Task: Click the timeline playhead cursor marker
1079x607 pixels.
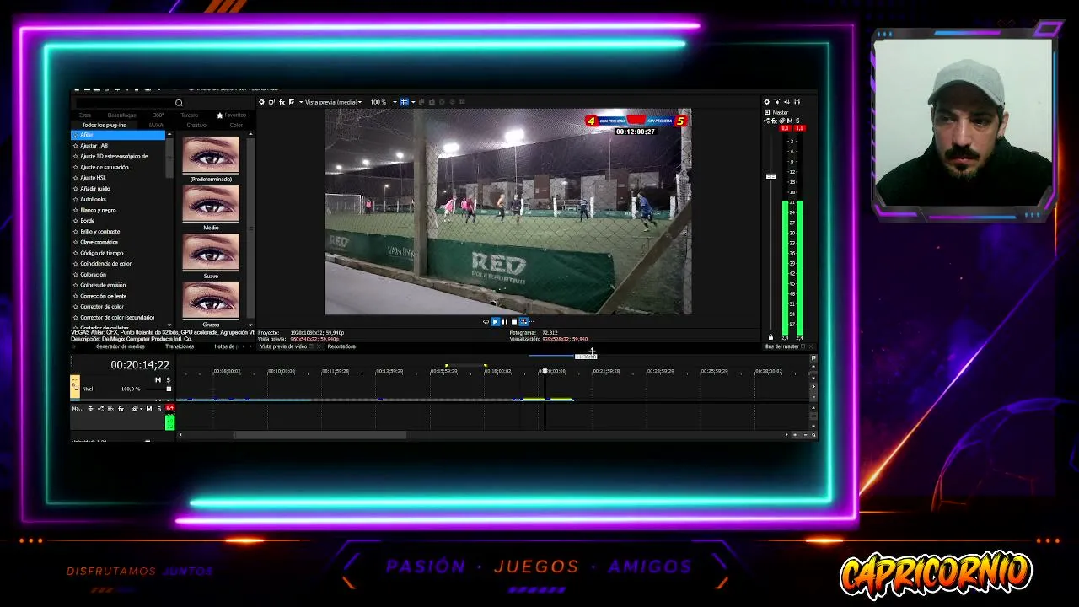Action: pos(545,371)
